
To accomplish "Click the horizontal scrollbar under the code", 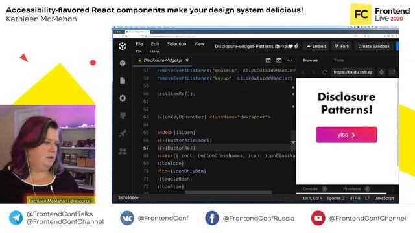I will [x=228, y=192].
